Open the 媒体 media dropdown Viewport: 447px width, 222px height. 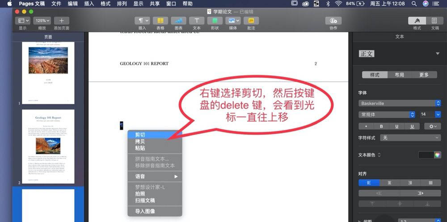point(233,21)
